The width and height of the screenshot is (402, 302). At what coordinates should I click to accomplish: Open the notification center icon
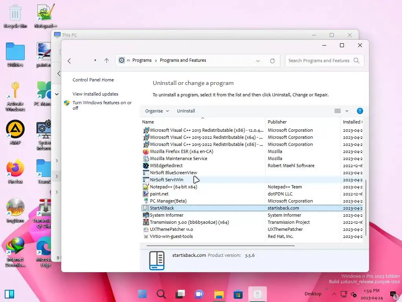pos(393,294)
